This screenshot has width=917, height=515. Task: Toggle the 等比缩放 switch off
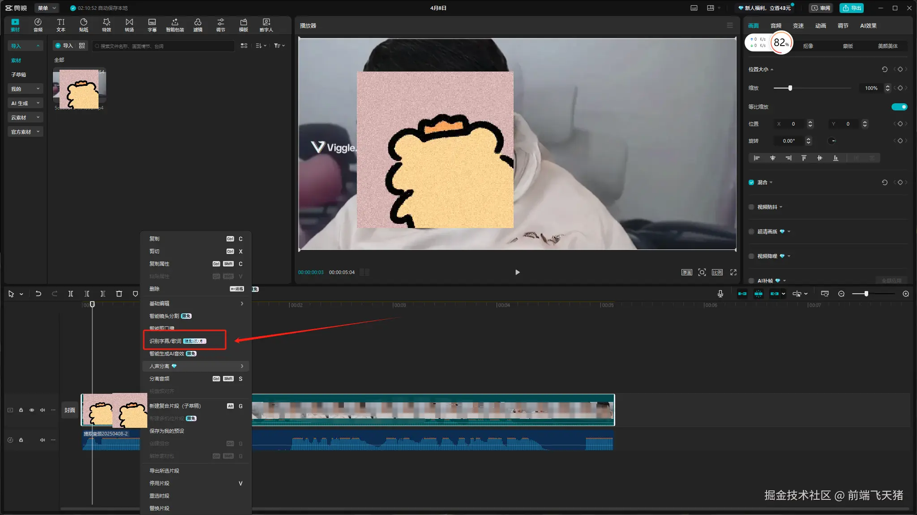pyautogui.click(x=899, y=107)
